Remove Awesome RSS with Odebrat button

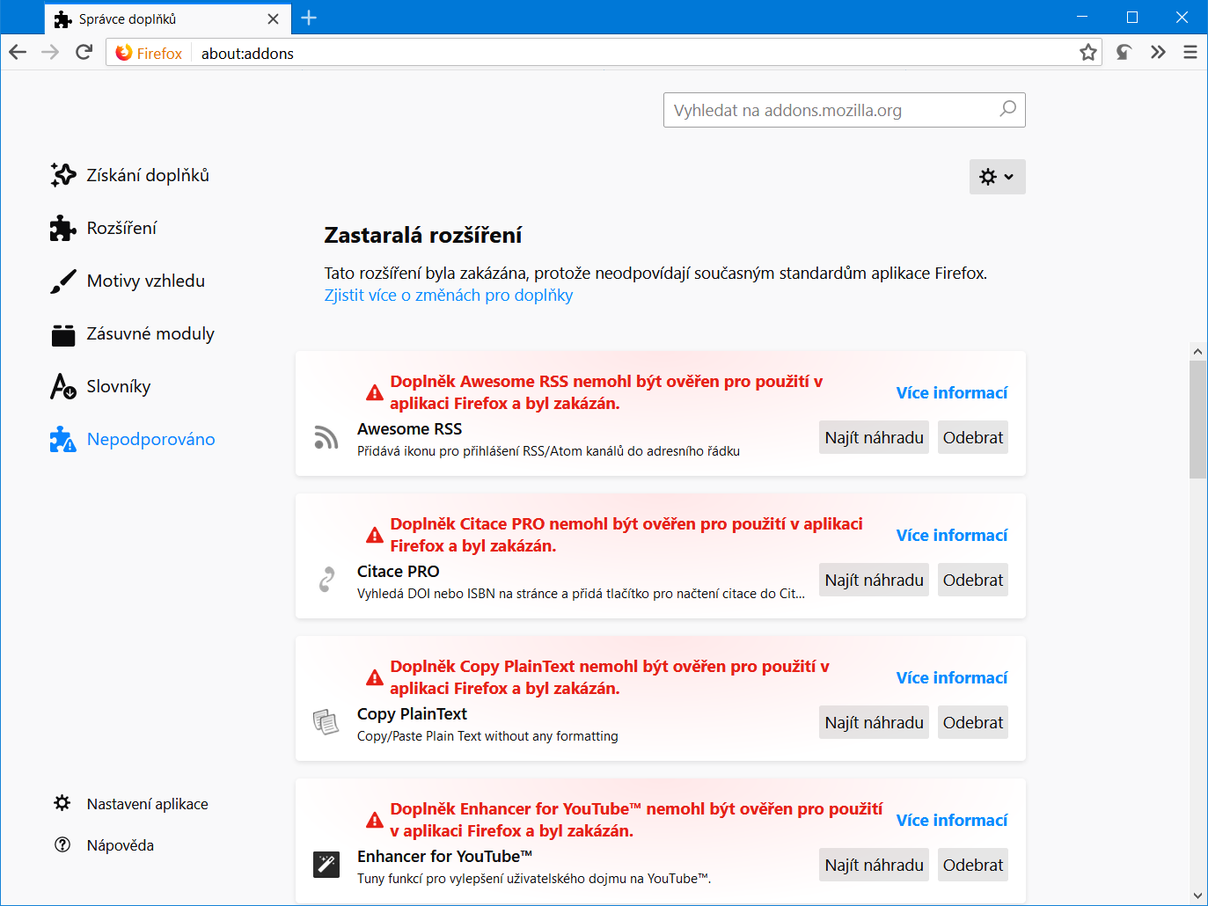pos(972,438)
